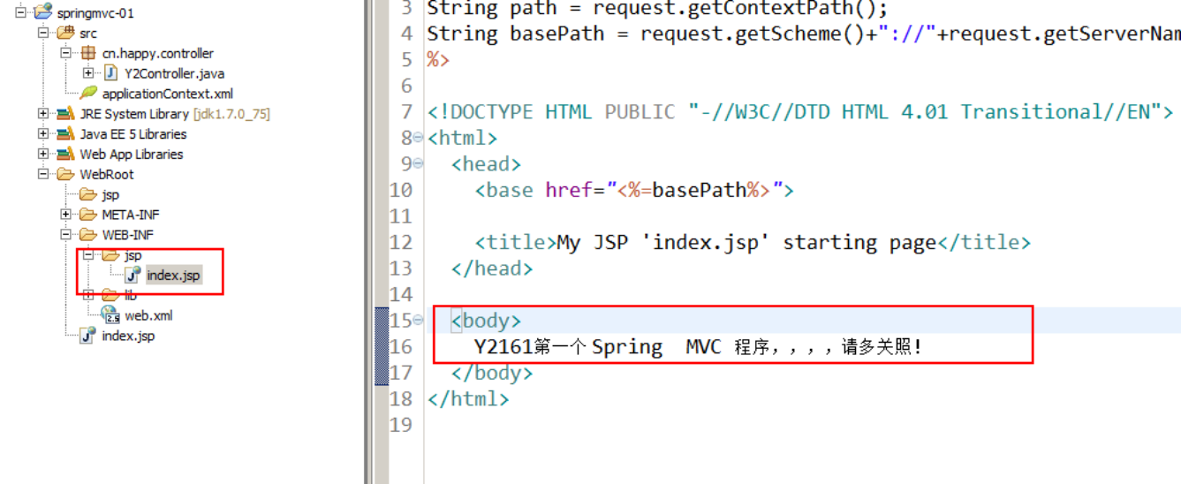This screenshot has width=1181, height=484.
Task: Click the applicationContext.xml Spring leaf icon
Action: click(88, 93)
